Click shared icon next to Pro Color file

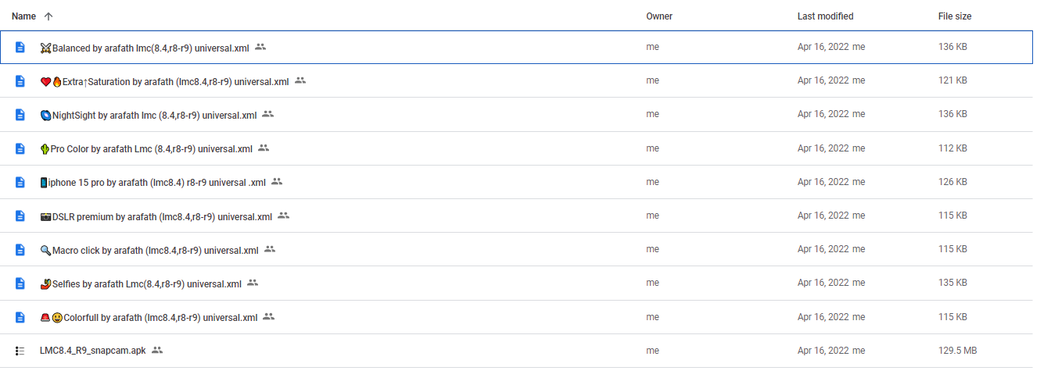click(264, 148)
